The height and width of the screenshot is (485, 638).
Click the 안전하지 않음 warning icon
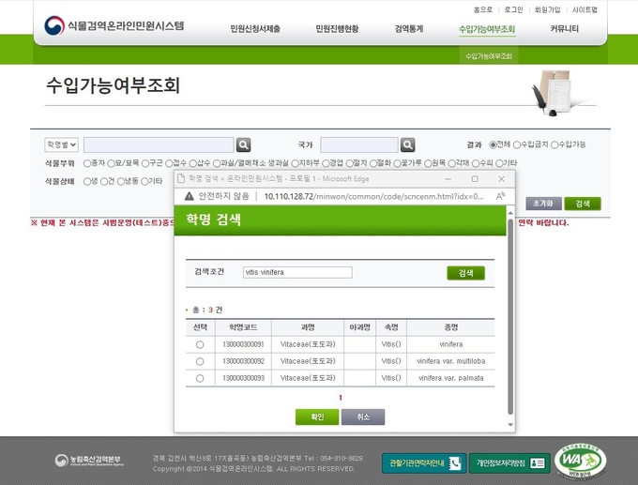[x=189, y=196]
